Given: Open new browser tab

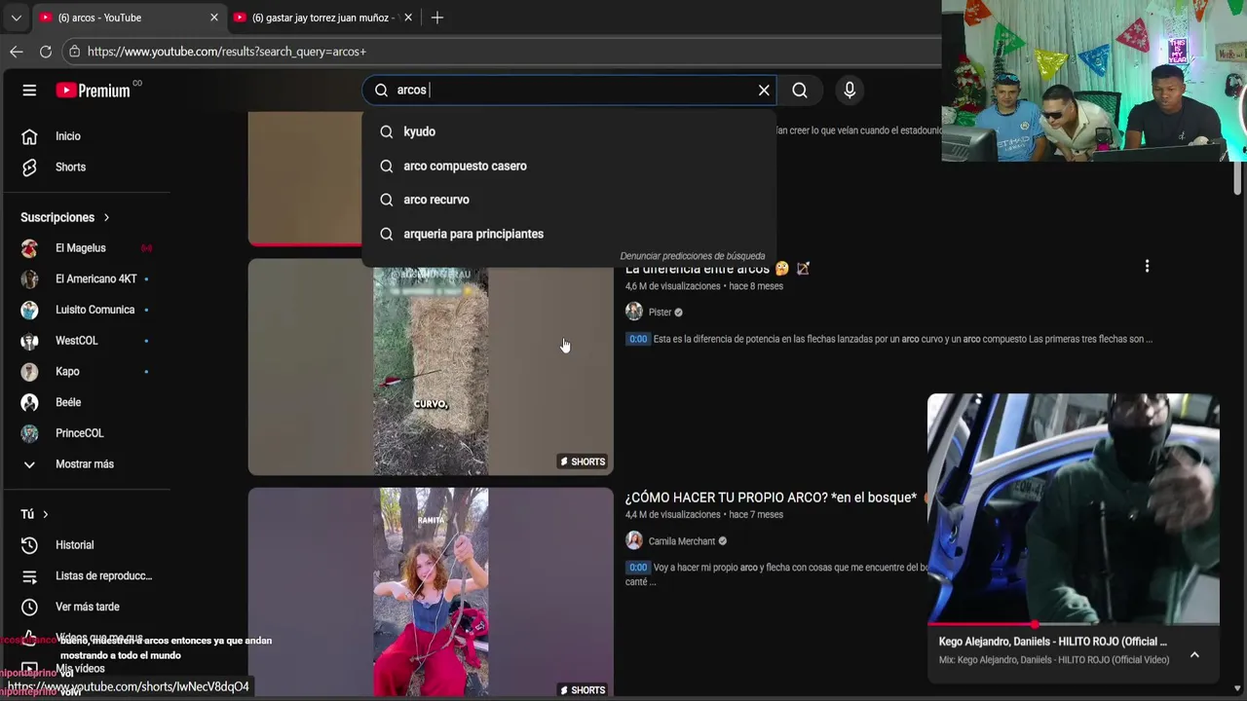Looking at the screenshot, I should [437, 18].
